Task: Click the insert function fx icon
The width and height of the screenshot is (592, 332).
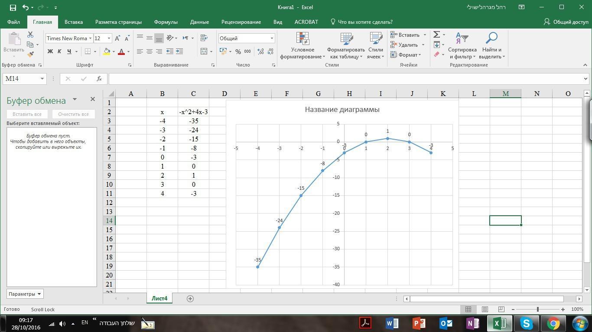Action: [x=99, y=79]
